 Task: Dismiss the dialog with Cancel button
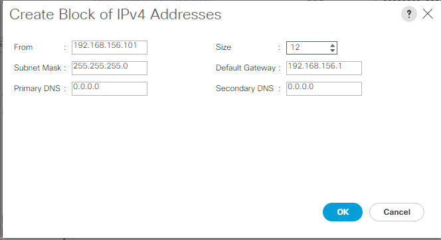click(x=397, y=212)
